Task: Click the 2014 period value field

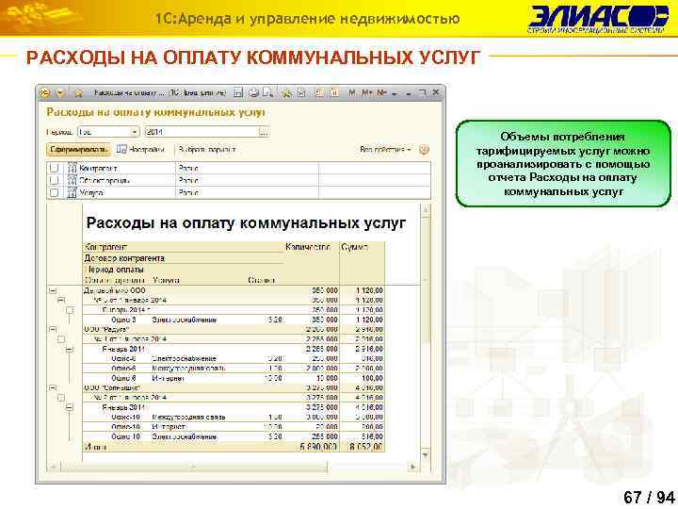Action: (202, 132)
